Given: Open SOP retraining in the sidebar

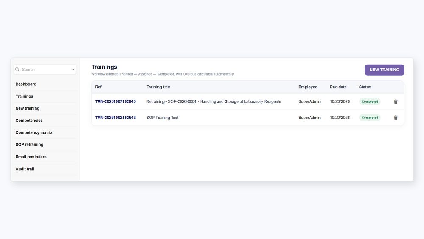Looking at the screenshot, I should tap(29, 144).
